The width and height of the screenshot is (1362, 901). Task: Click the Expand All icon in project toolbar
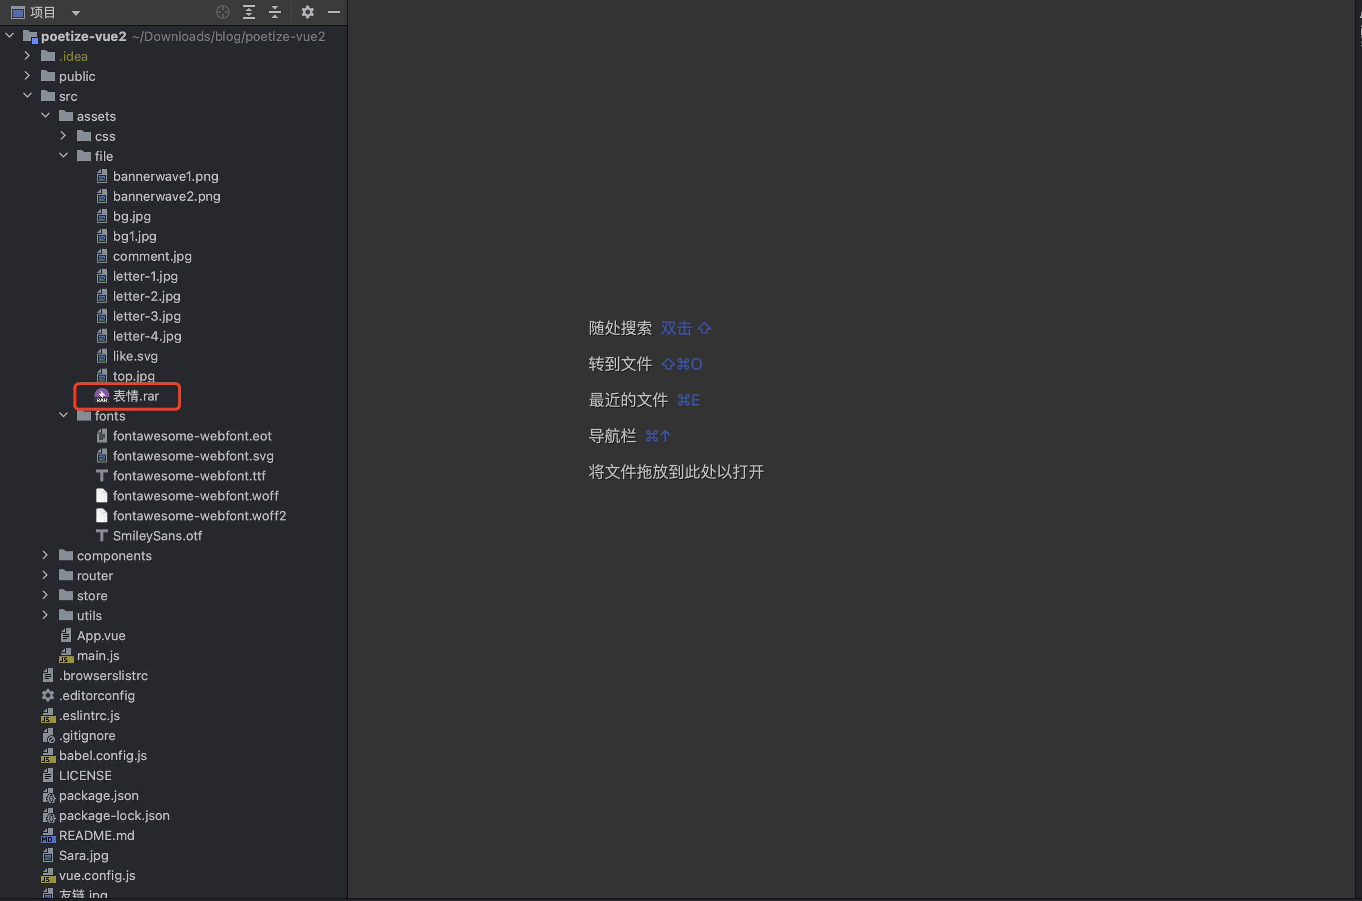pos(248,12)
